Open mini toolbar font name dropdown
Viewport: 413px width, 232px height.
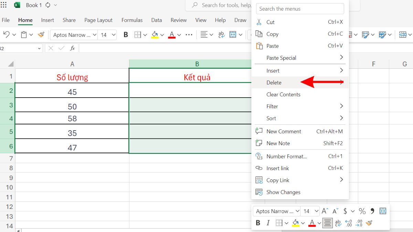297,211
